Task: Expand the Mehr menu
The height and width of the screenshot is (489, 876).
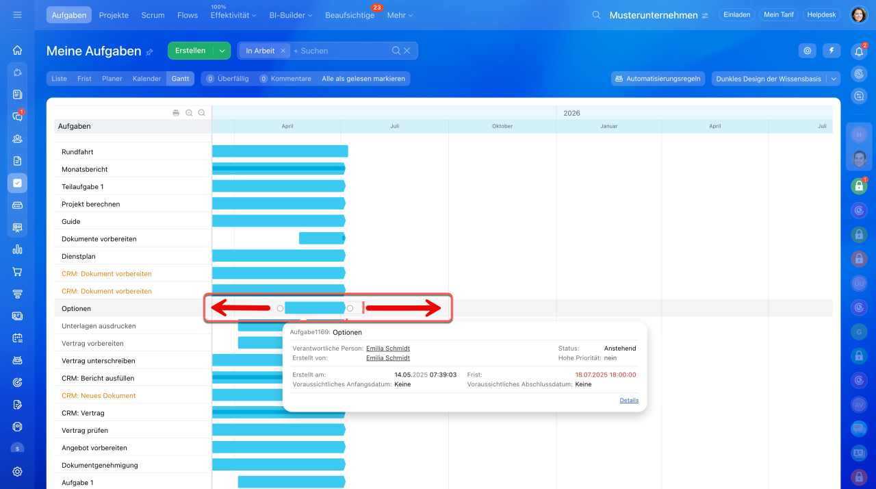Action: tap(400, 14)
